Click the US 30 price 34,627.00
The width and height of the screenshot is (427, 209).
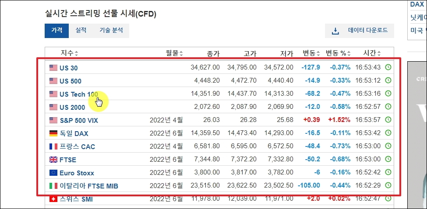[205, 67]
